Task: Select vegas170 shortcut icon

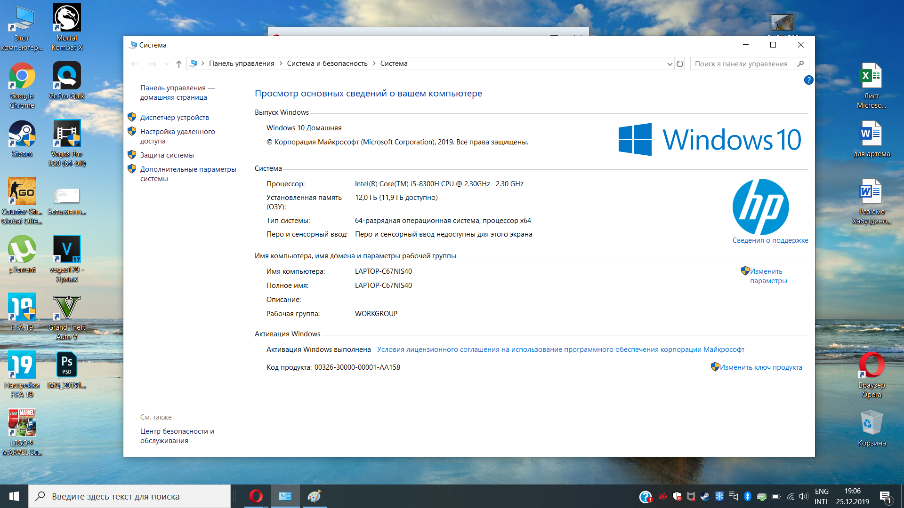Action: click(67, 259)
